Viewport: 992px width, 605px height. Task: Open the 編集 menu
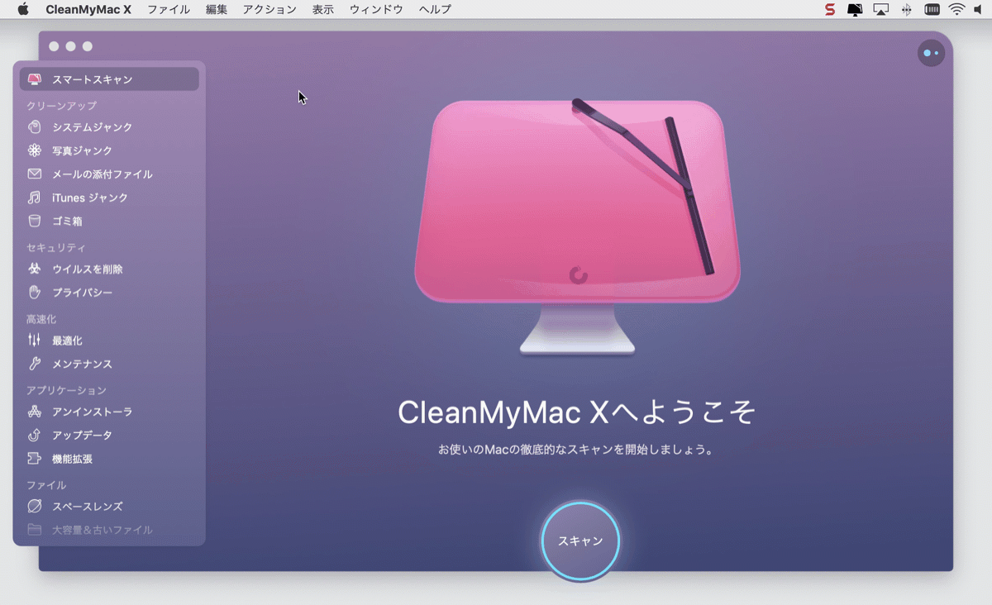click(x=217, y=9)
